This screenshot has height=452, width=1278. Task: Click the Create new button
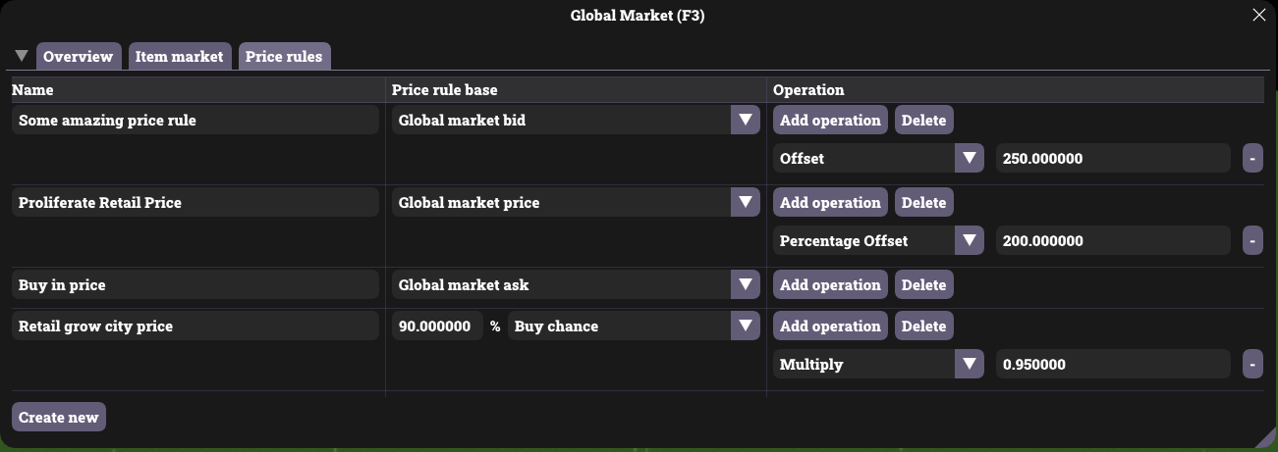(58, 417)
